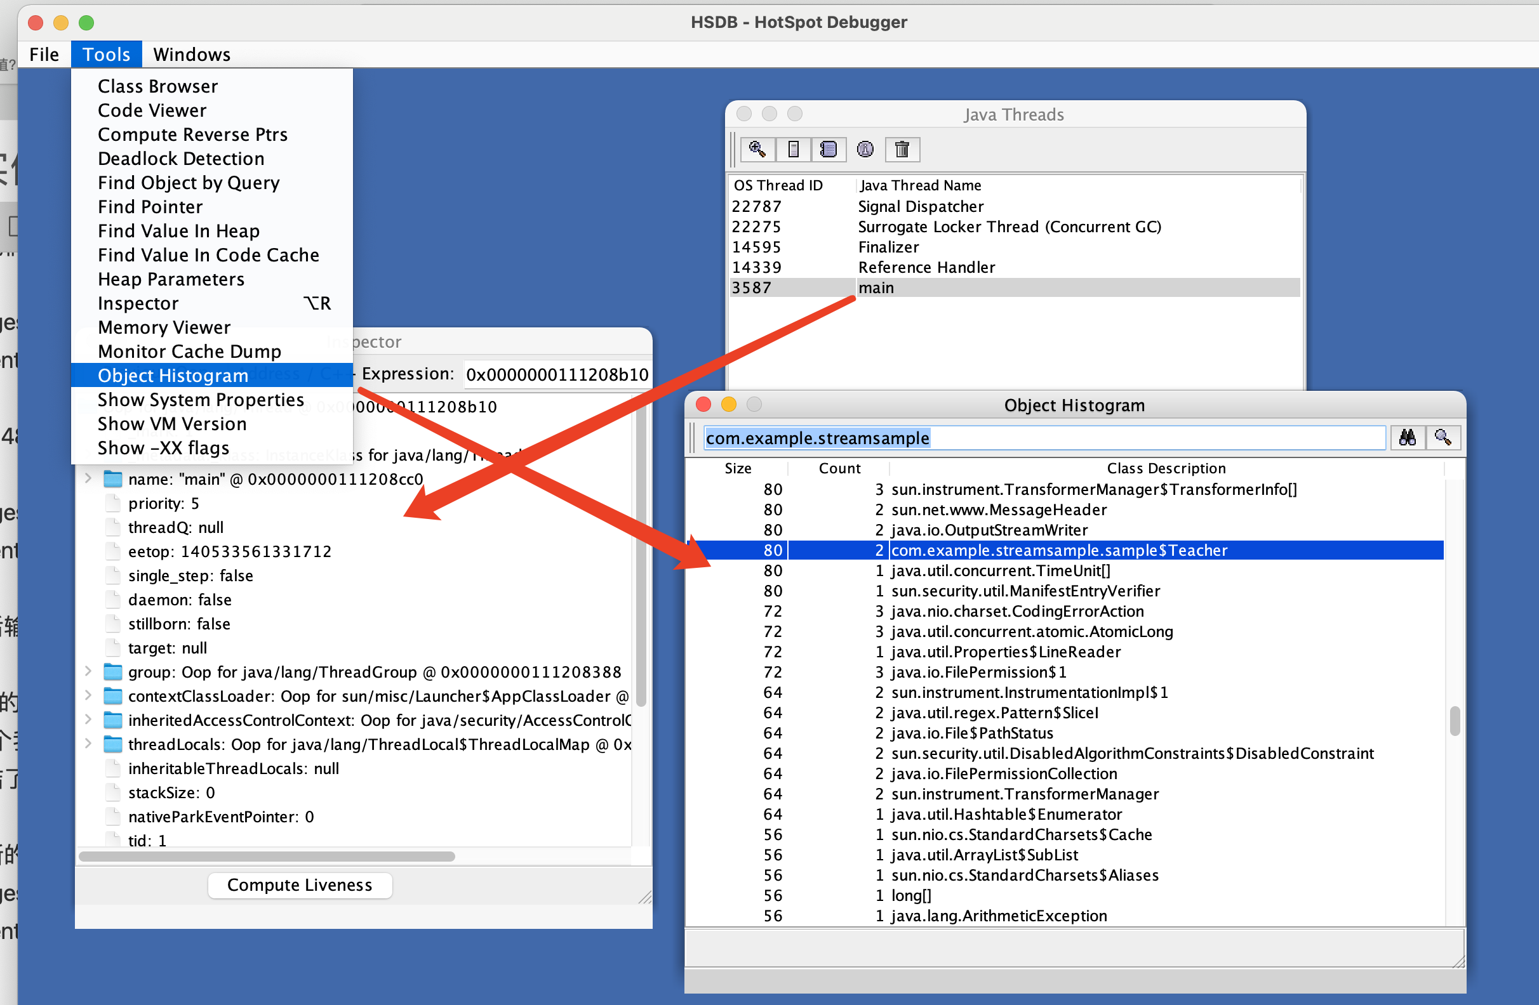Image resolution: width=1539 pixels, height=1005 pixels.
Task: Expand the group ThreadGroup tree node
Action: (89, 672)
